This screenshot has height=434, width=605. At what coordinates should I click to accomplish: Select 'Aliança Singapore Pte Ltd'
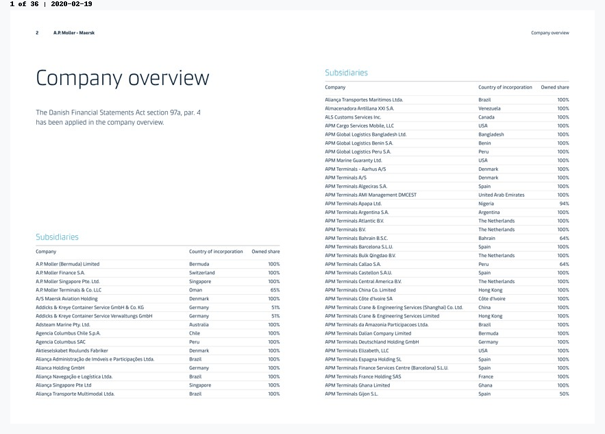[x=64, y=385]
